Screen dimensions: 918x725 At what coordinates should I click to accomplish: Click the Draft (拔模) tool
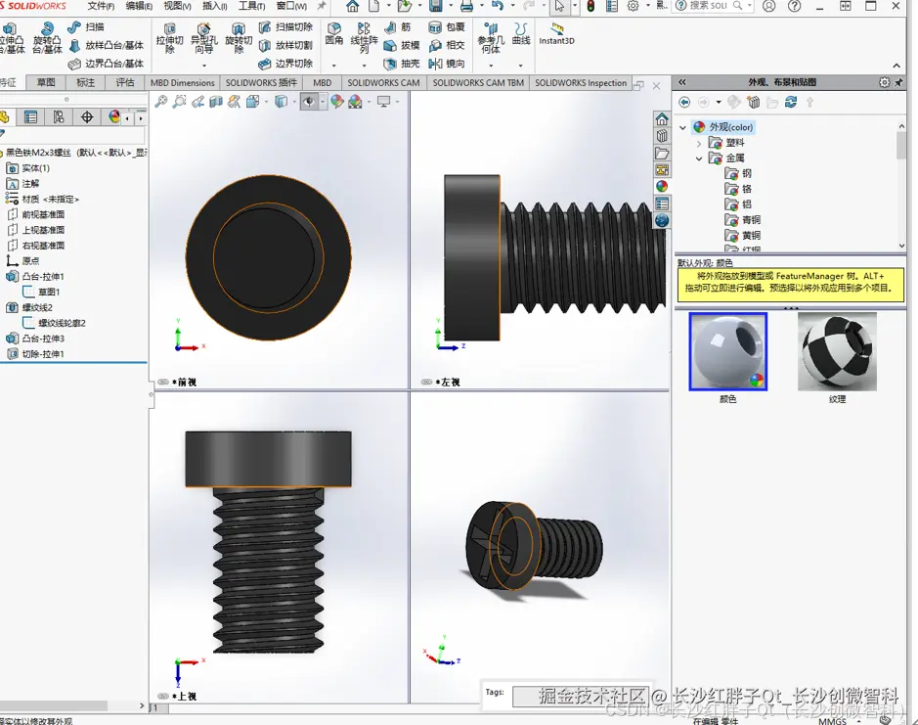point(402,46)
